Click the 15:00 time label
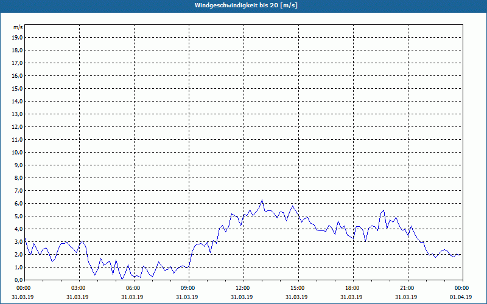This screenshot has width=487, height=304. pyautogui.click(x=298, y=288)
